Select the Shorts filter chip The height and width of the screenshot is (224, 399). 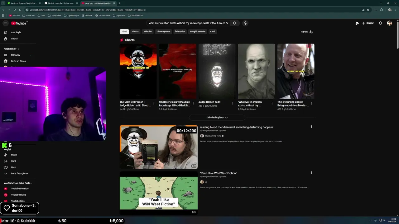(x=135, y=32)
